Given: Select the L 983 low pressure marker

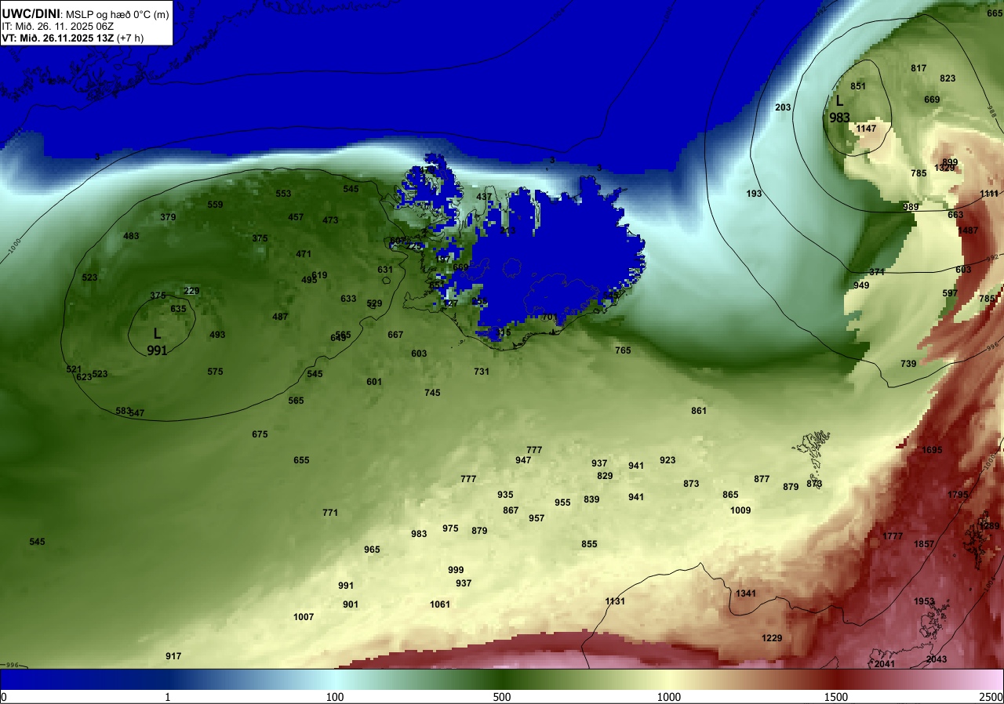Looking at the screenshot, I should (839, 109).
